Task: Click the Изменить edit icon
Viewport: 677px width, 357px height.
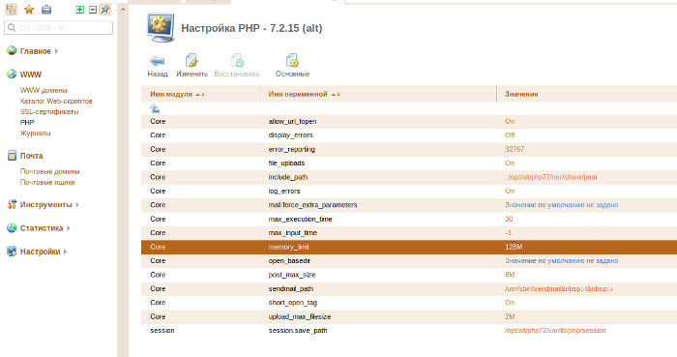Action: tap(191, 61)
